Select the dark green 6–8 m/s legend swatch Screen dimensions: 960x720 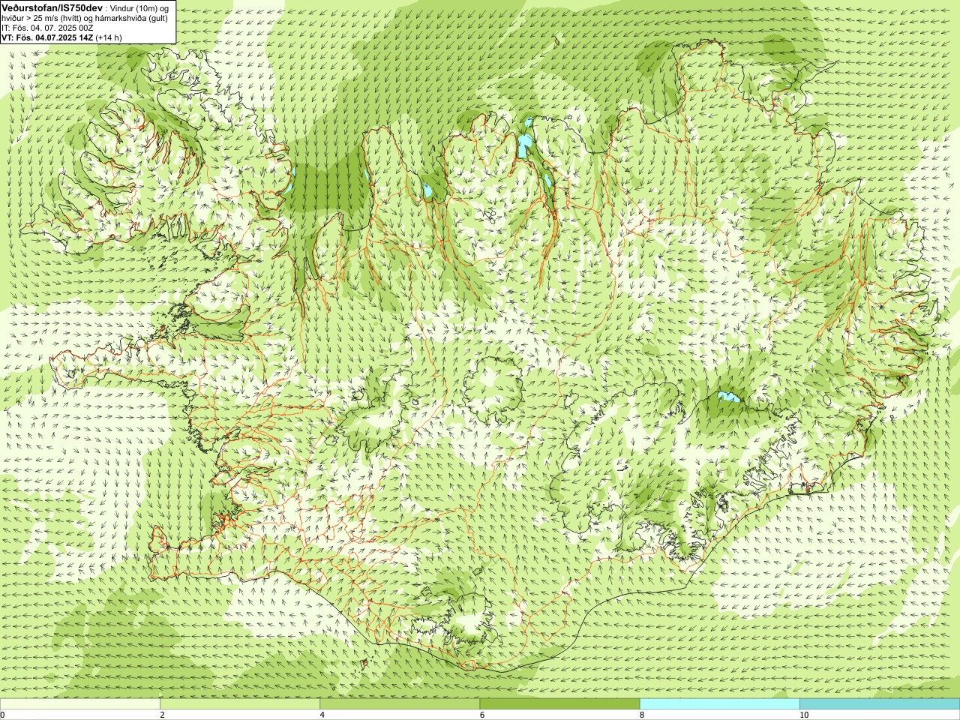click(559, 704)
